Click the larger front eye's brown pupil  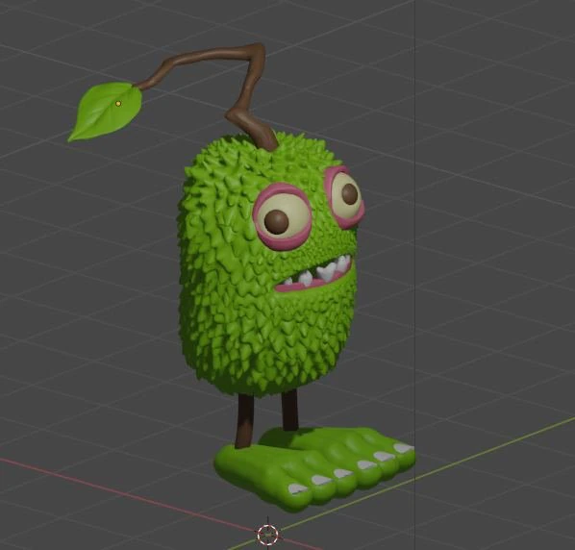[x=276, y=221]
